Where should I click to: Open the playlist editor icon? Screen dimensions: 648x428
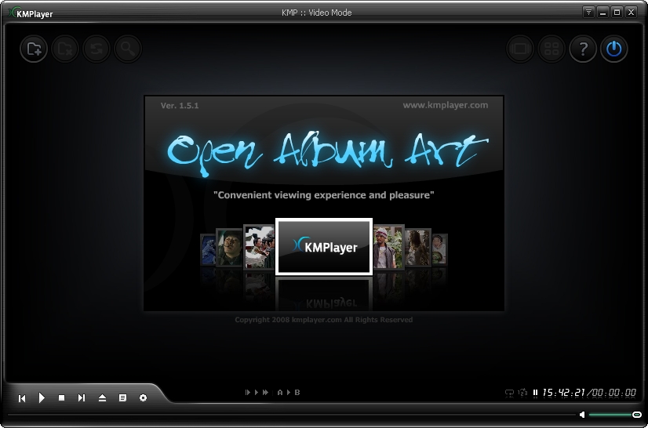(122, 398)
